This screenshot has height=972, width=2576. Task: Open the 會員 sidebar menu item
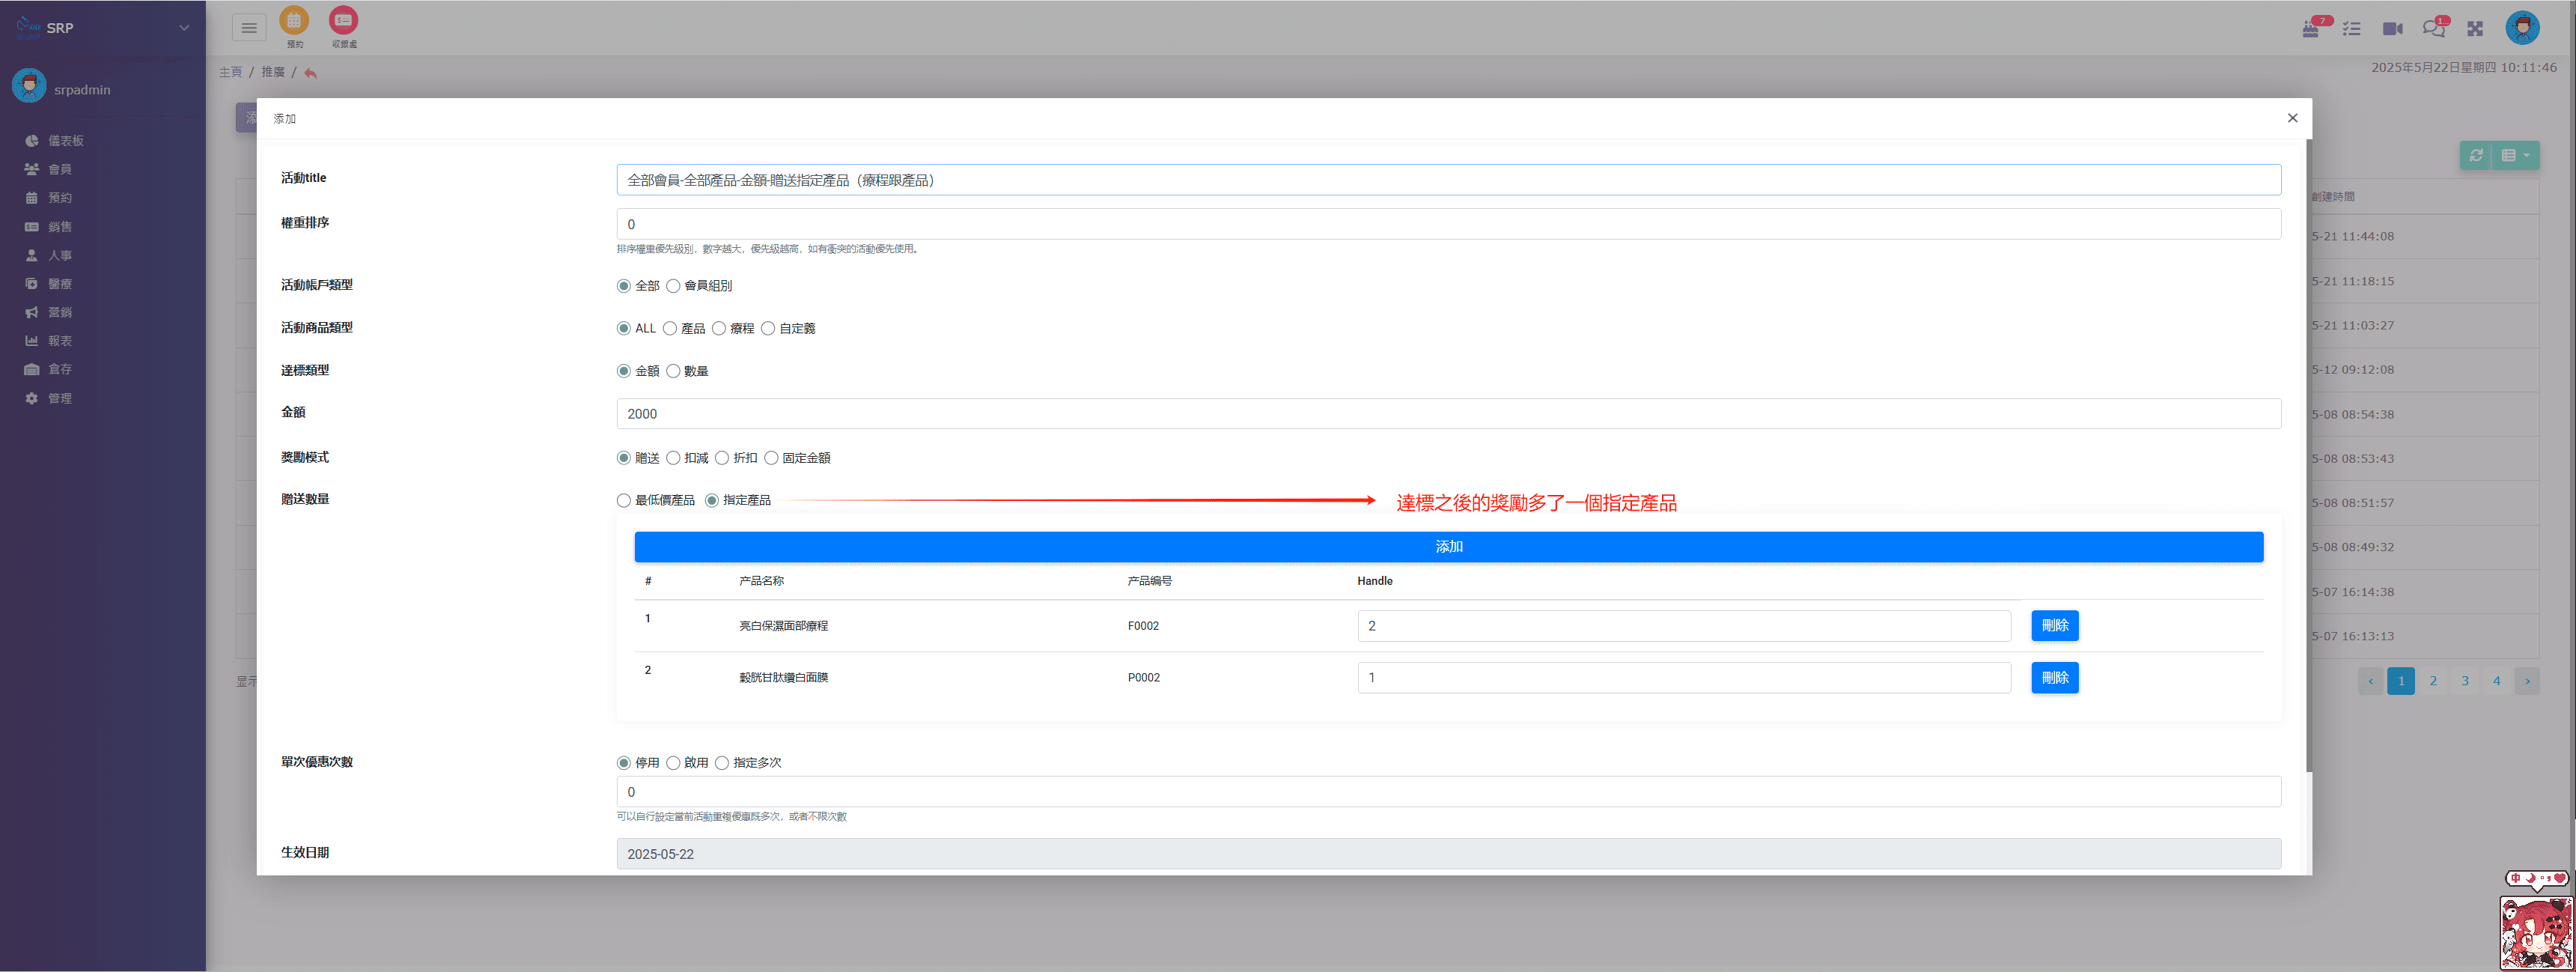60,169
